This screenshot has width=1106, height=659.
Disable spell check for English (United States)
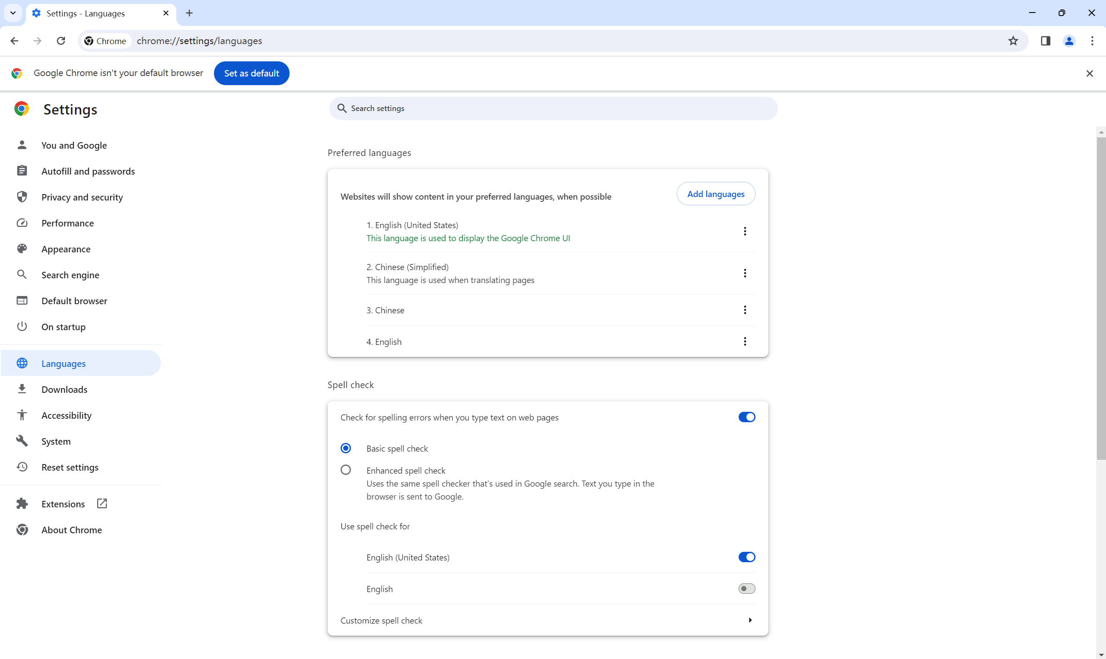[x=746, y=557]
